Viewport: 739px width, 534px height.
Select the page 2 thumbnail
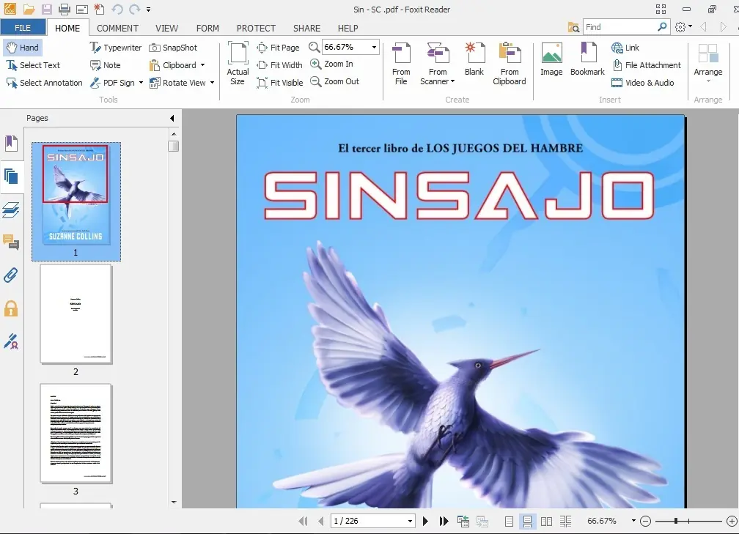[x=76, y=314]
